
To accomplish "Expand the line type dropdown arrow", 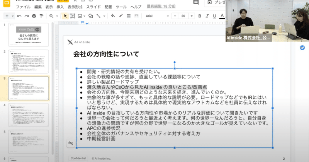I will [x=104, y=16].
